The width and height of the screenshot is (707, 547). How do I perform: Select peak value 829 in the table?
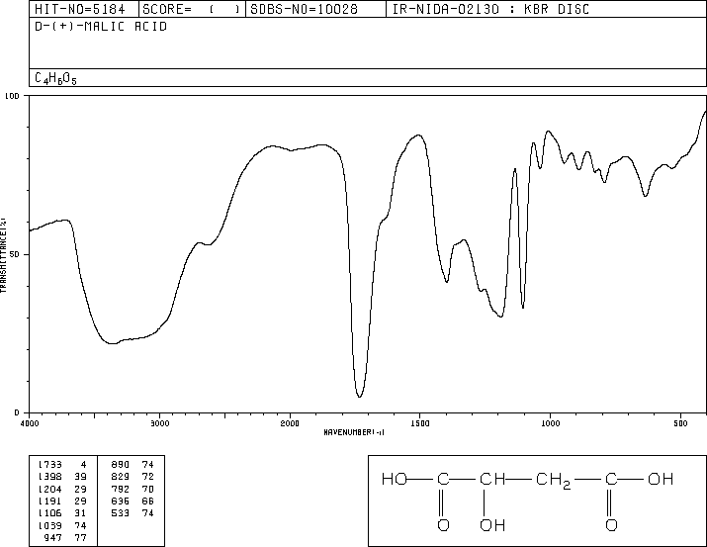coord(121,476)
